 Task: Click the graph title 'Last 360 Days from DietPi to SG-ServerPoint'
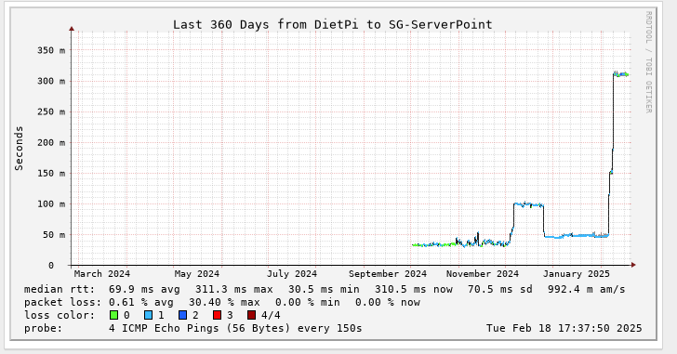pos(333,24)
